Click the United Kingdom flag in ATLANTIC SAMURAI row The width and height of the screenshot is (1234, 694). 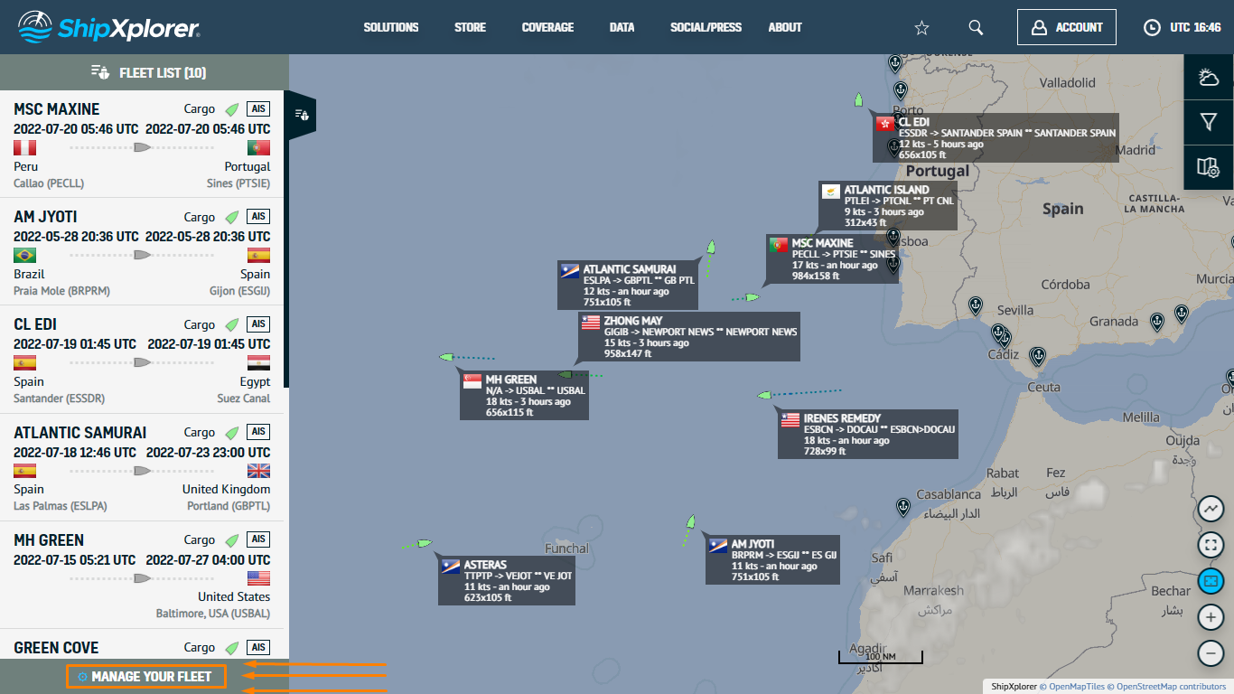pyautogui.click(x=258, y=471)
